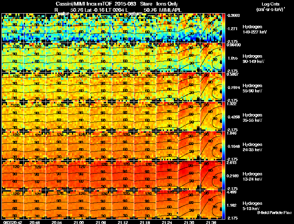Click the '1.846' colorbar value
The image size is (294, 224).
[x=232, y=134]
